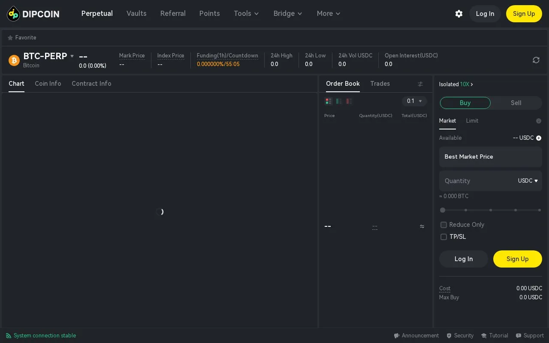
Task: Open the BTC-PERP pair selector dropdown
Action: [48, 56]
